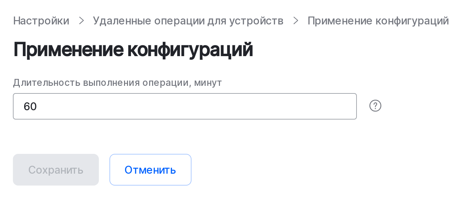Click the Сохранить button

(x=56, y=170)
